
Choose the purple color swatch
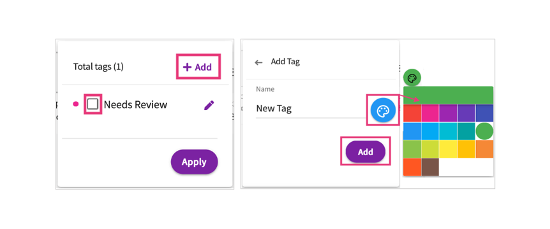point(449,113)
